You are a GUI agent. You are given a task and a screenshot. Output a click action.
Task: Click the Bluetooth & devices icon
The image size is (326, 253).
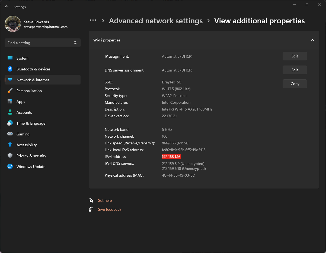(x=10, y=69)
